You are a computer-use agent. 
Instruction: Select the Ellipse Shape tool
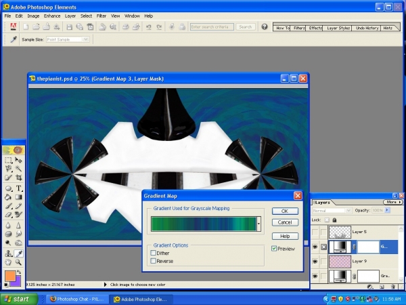(x=8, y=188)
